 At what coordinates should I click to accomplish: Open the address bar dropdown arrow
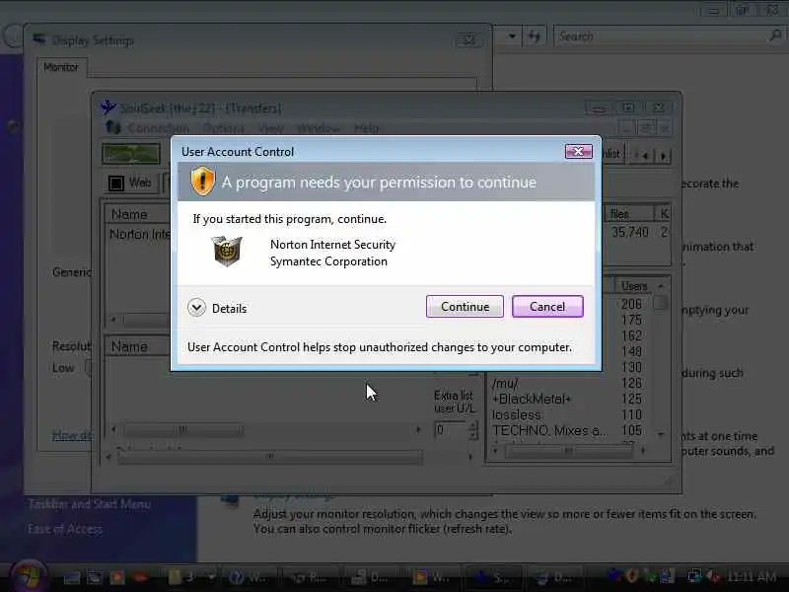coord(512,37)
